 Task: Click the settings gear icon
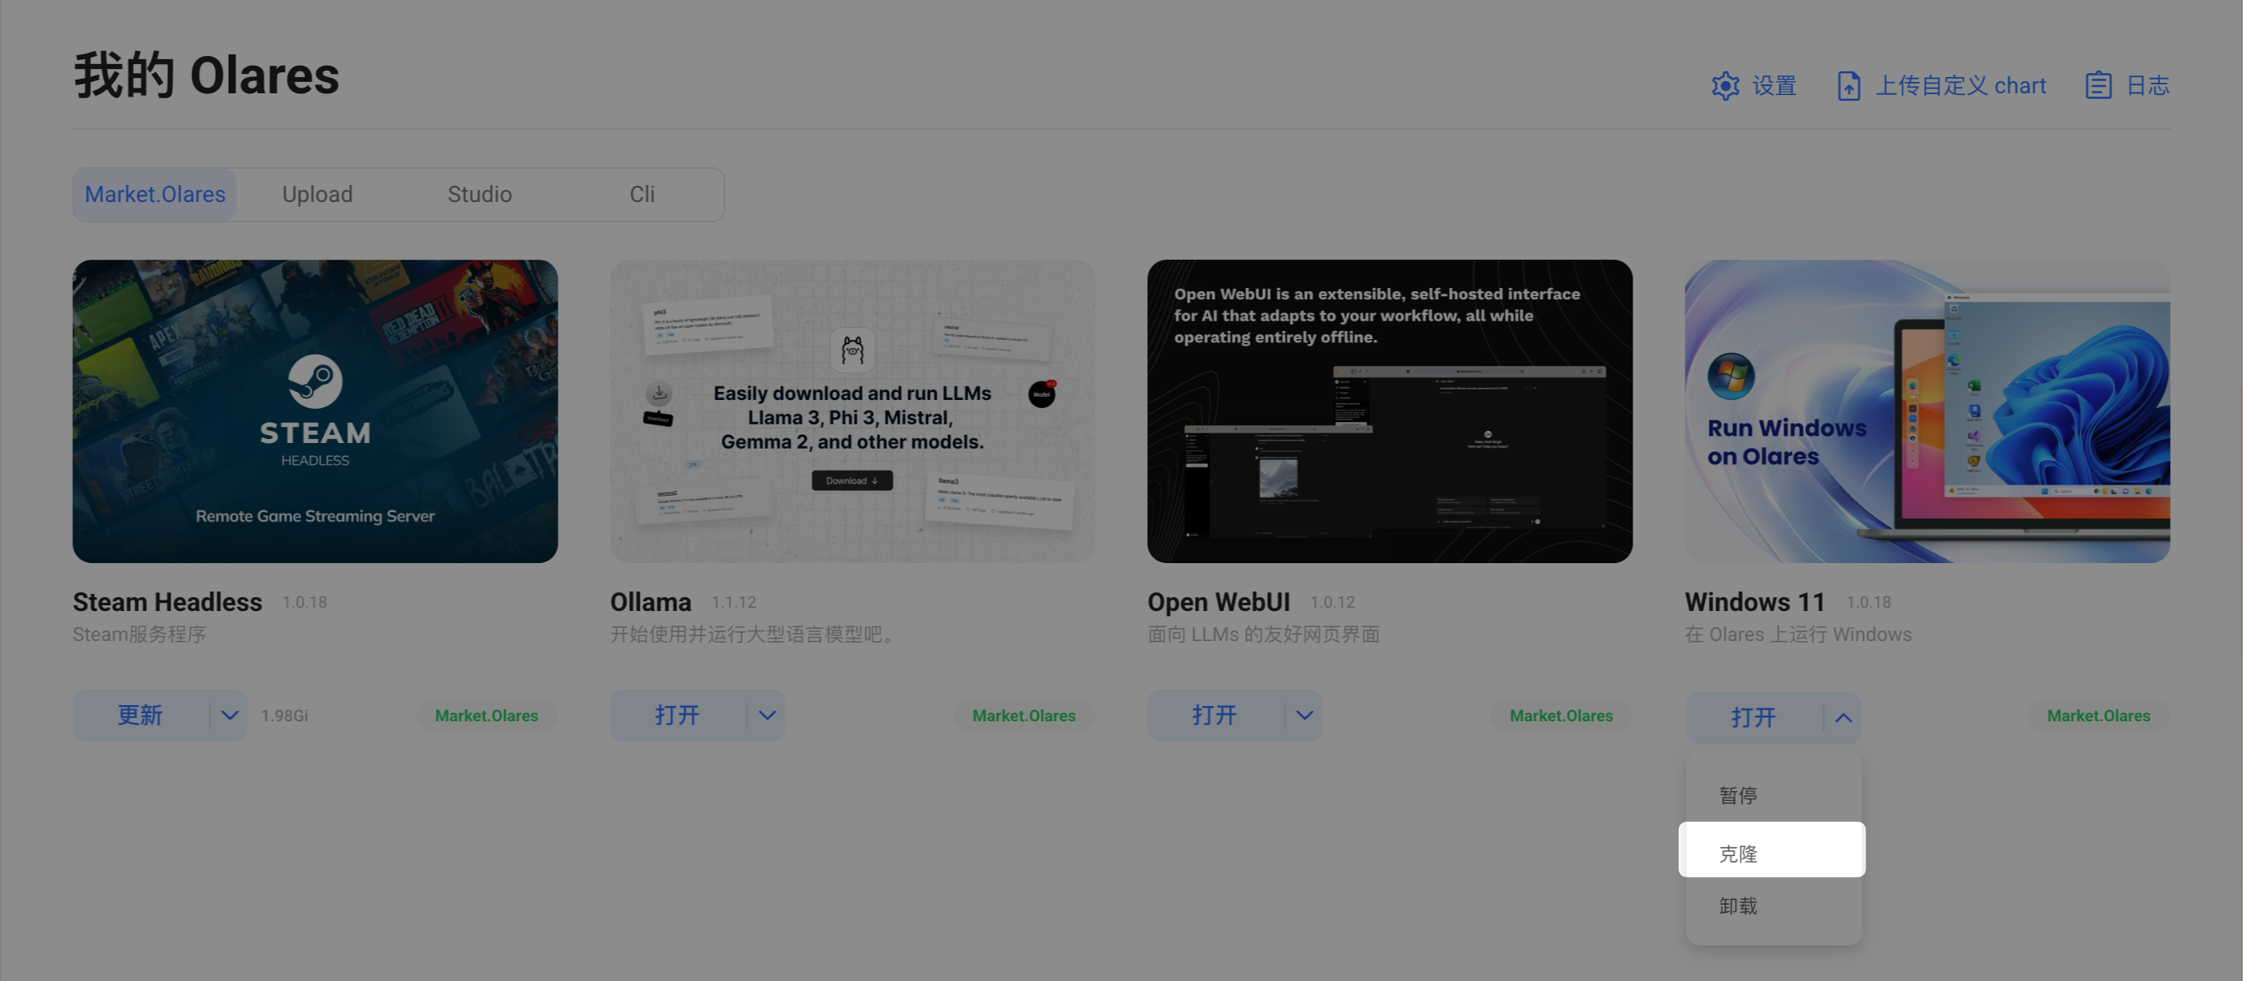click(1725, 85)
